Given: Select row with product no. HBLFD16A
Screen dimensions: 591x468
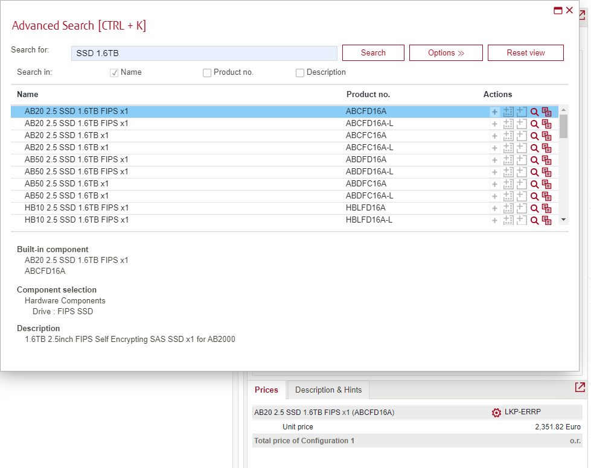Looking at the screenshot, I should coord(284,208).
